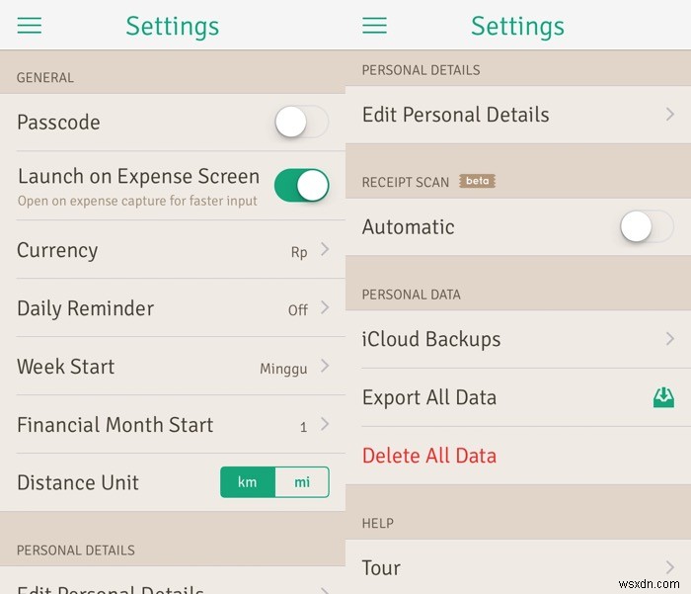
Task: Tap the beta badge beside Receipt Scan
Action: (x=479, y=182)
